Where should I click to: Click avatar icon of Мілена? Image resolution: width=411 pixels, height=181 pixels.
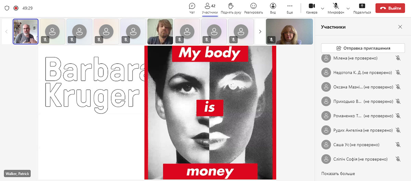tap(326, 58)
